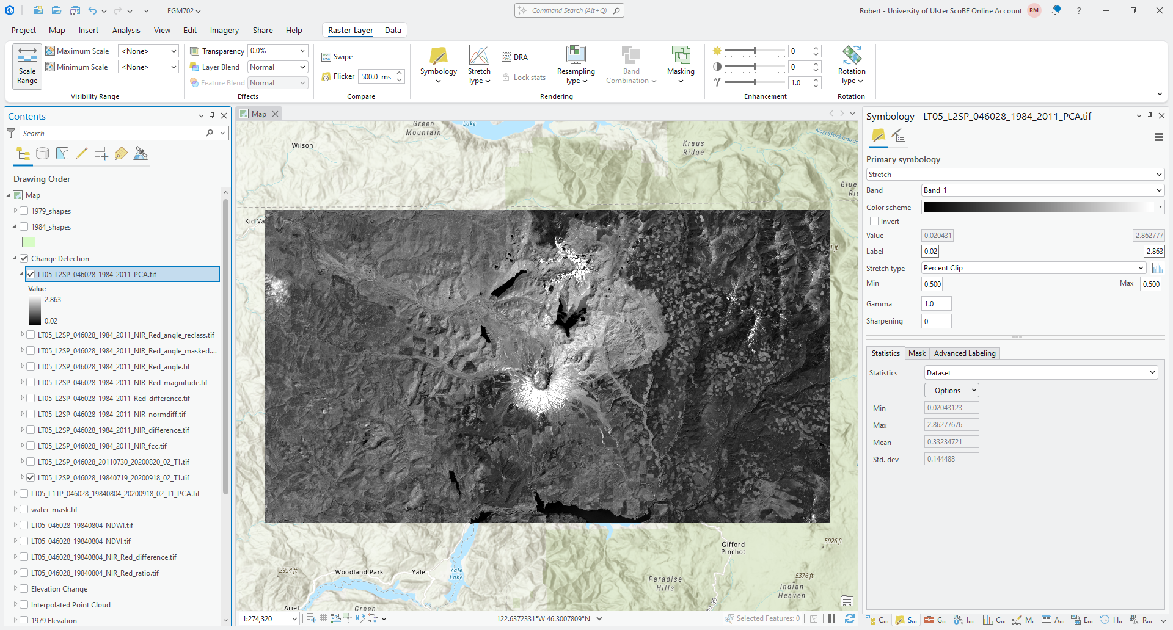Select the Scale Range button

(27, 66)
